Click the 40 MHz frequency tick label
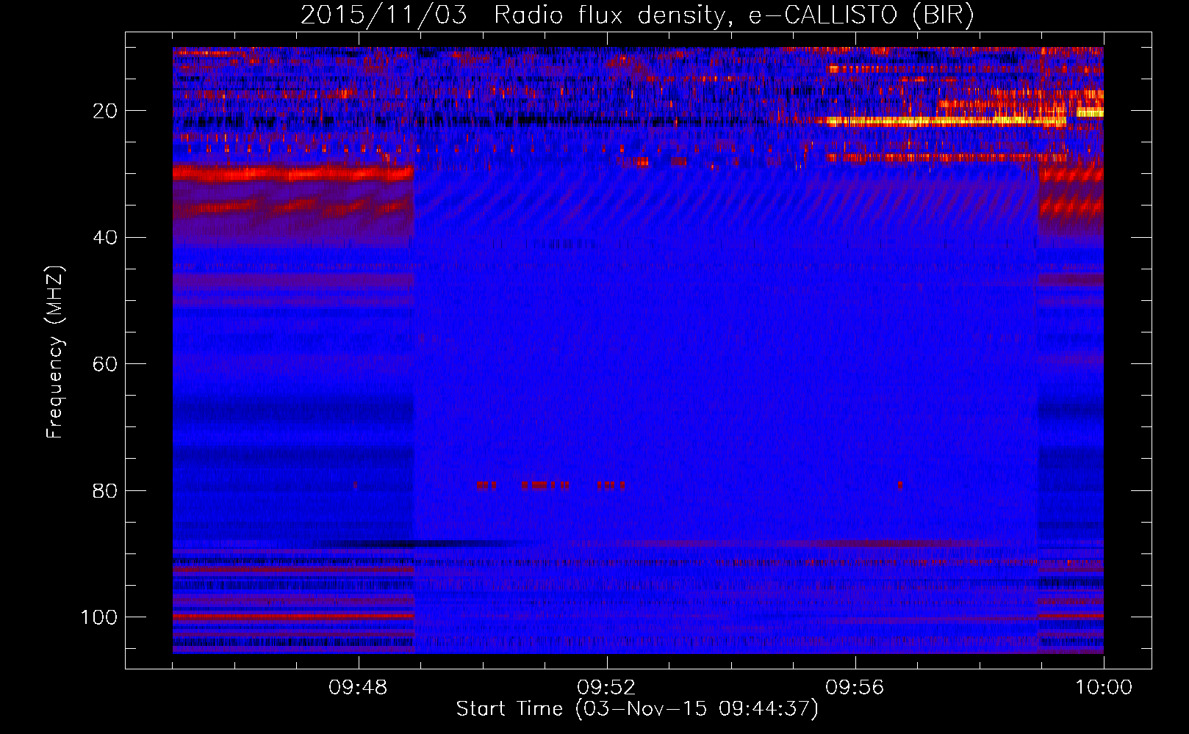The image size is (1189, 734). pos(105,238)
